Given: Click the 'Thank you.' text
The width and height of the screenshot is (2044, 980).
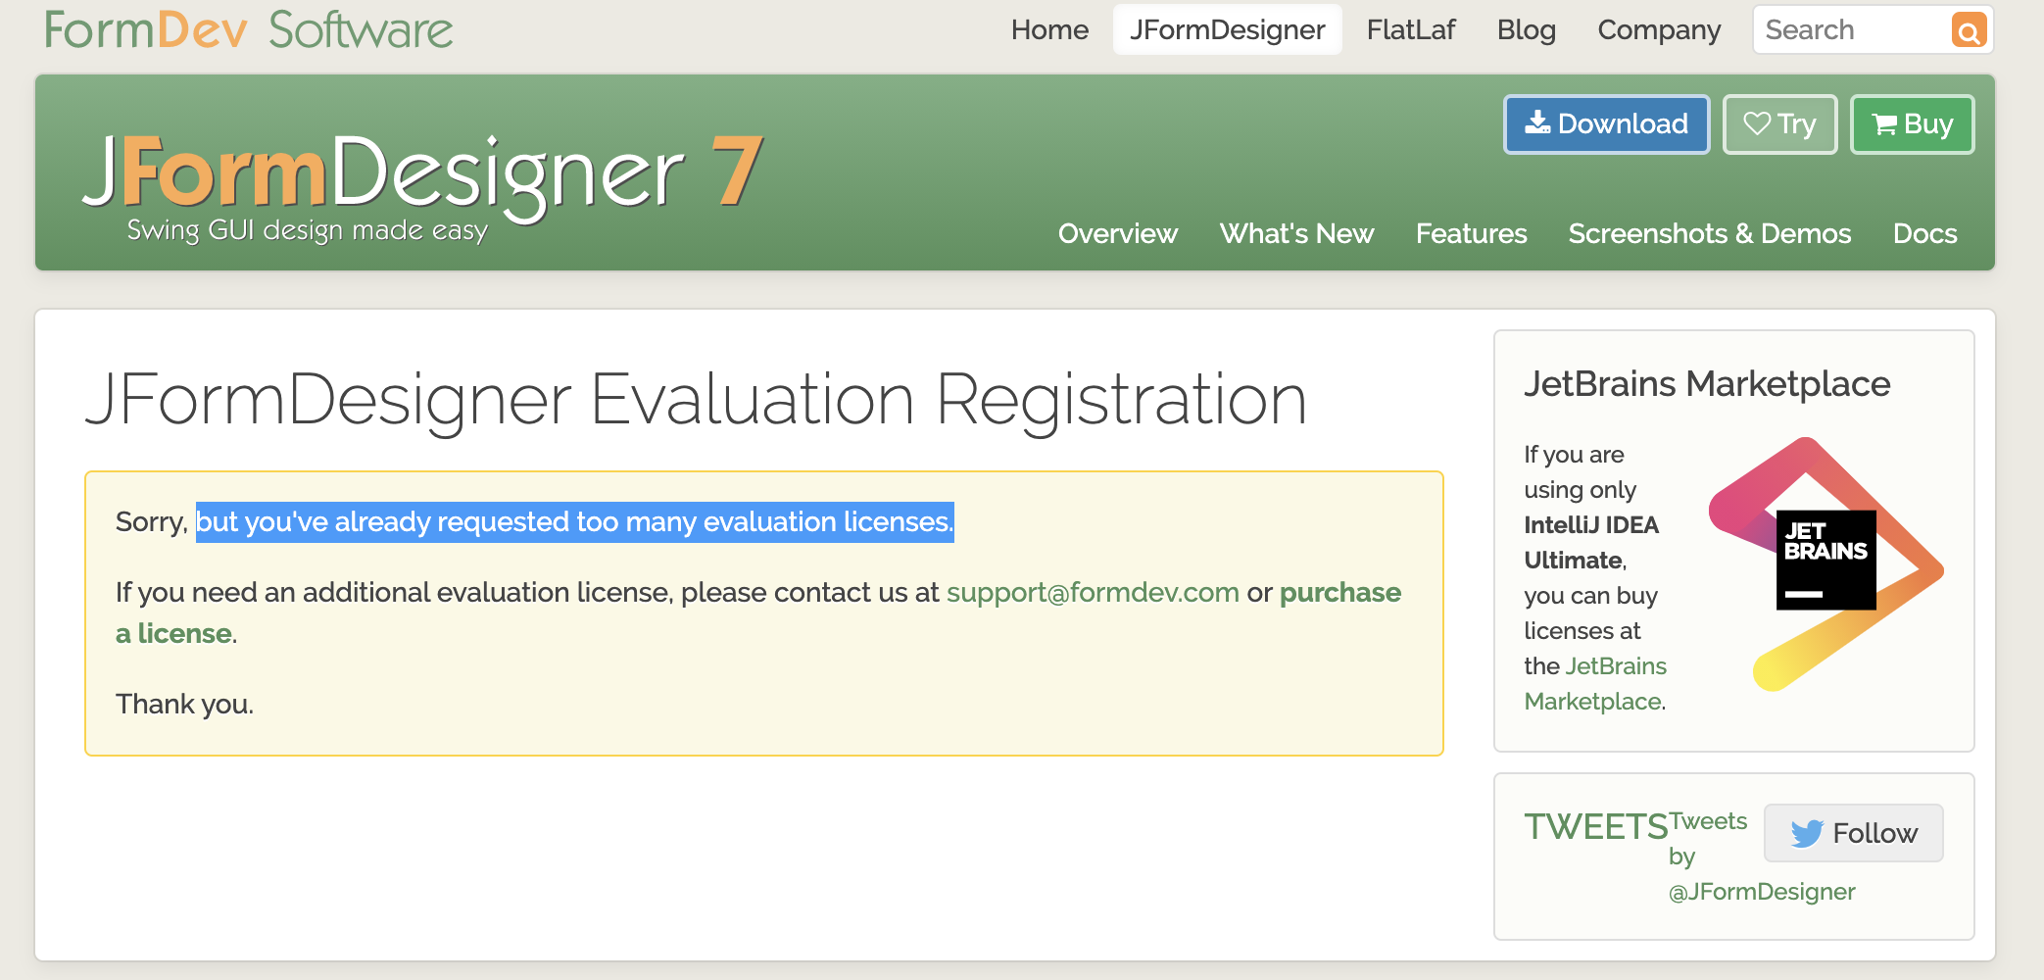Looking at the screenshot, I should pos(184,704).
